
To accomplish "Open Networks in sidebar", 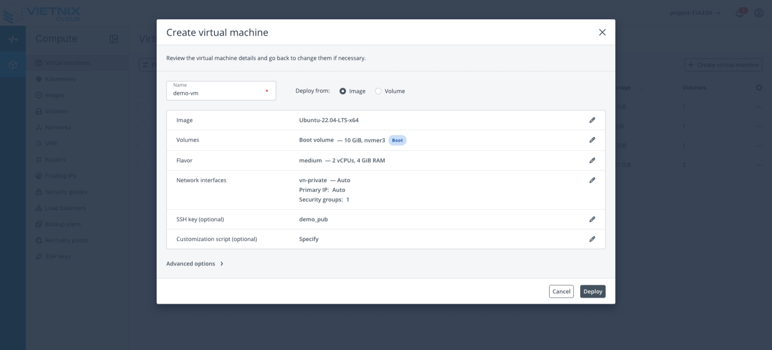I will click(x=77, y=127).
